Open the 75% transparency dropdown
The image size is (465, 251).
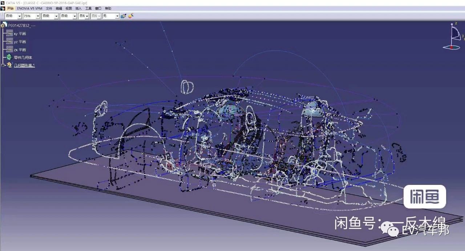[38, 16]
